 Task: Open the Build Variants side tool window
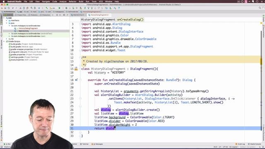tap(1, 121)
